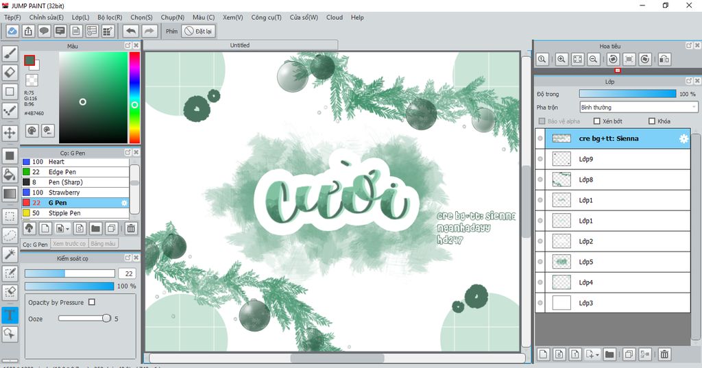
Task: Delete layer with trash icon in Lớp panel
Action: point(664,354)
